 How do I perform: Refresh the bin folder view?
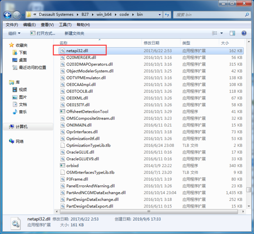pos(167,15)
